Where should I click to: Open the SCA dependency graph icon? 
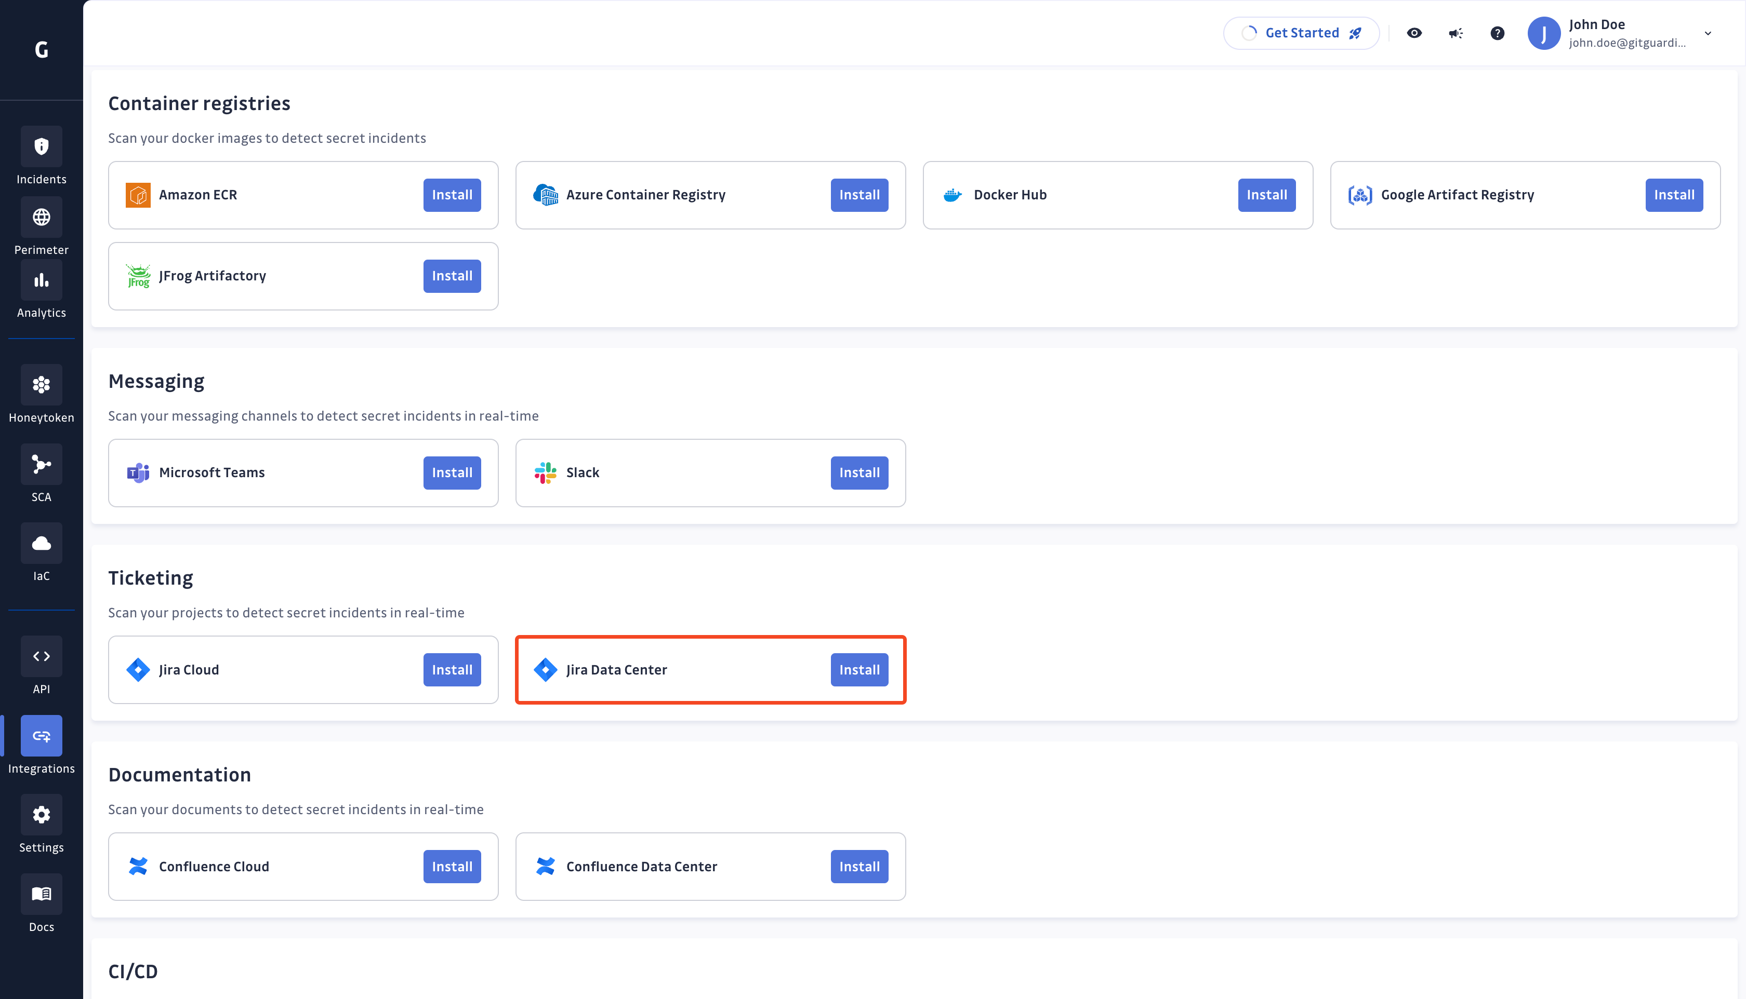tap(41, 464)
